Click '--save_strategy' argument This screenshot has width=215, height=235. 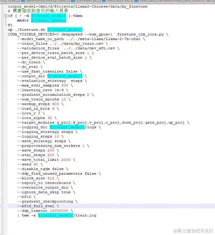click(x=35, y=141)
